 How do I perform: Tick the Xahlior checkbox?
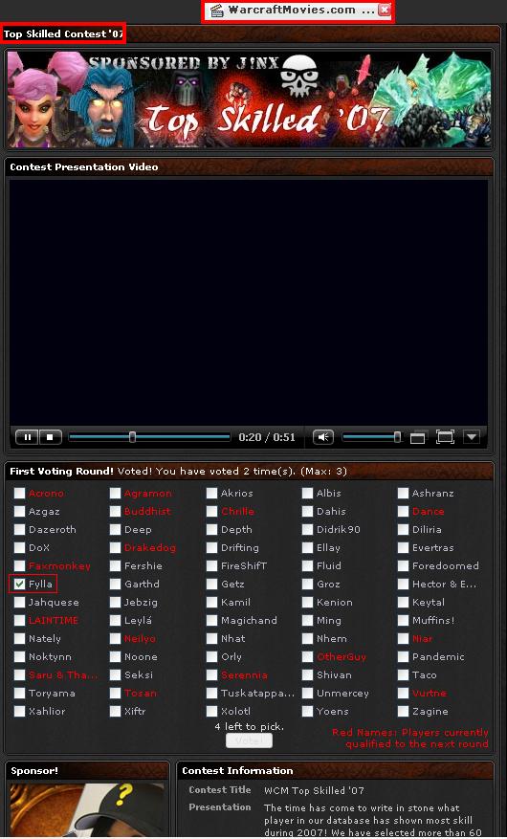[x=19, y=712]
